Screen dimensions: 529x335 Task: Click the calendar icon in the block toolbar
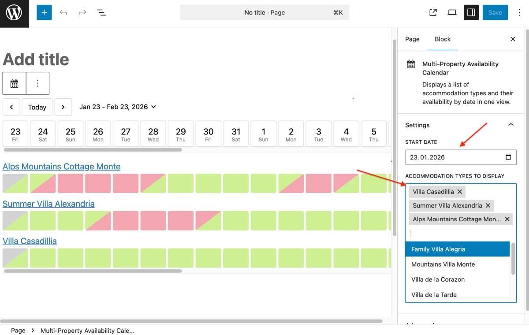[x=15, y=83]
